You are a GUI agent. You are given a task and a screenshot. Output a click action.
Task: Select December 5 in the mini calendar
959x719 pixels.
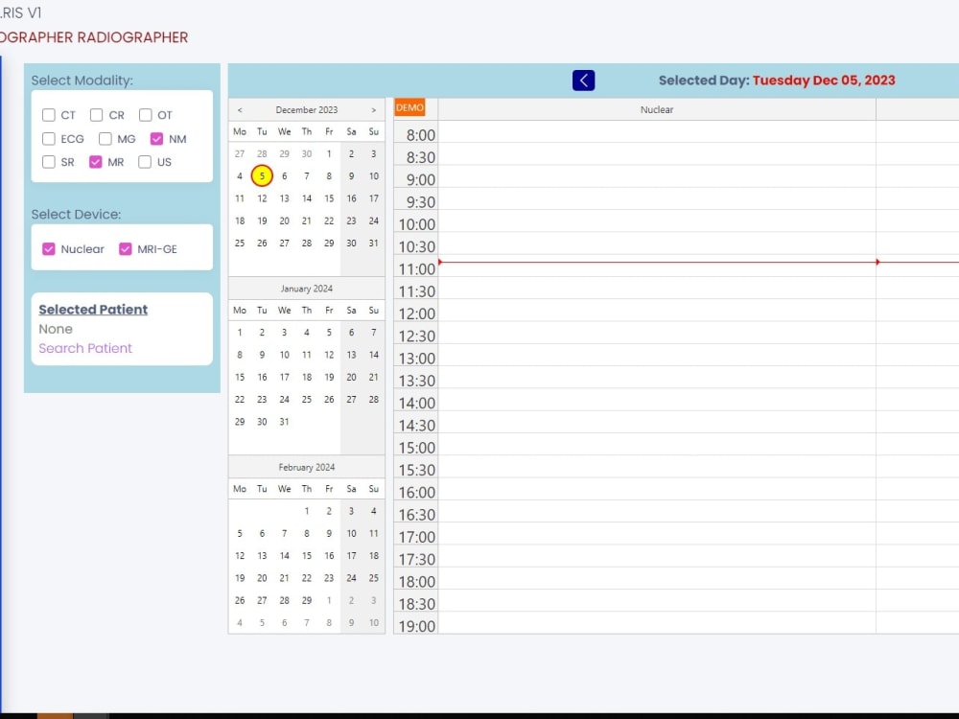point(261,175)
